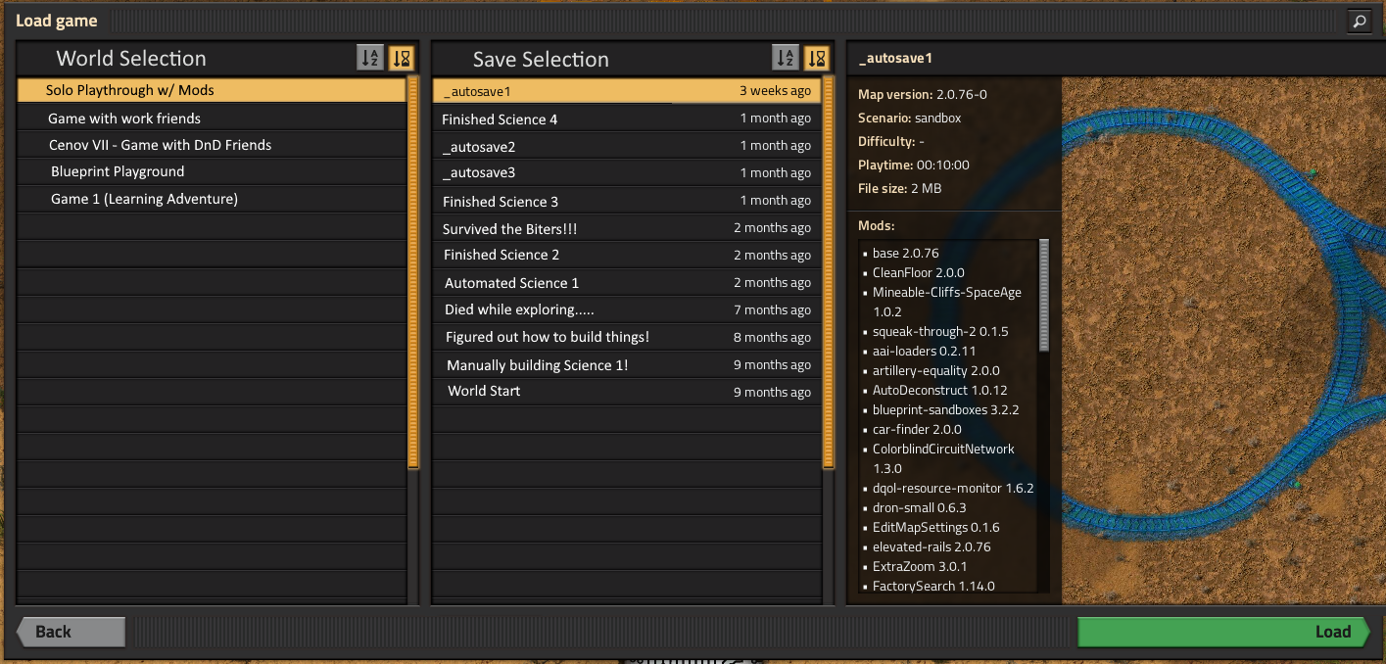Click the artillery-equality 2.0.0 mod entry
The image size is (1386, 664).
point(935,370)
